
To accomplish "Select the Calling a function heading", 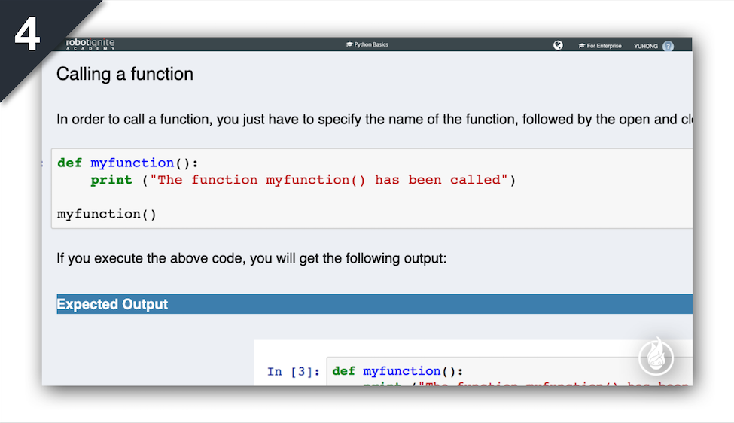I will point(125,74).
